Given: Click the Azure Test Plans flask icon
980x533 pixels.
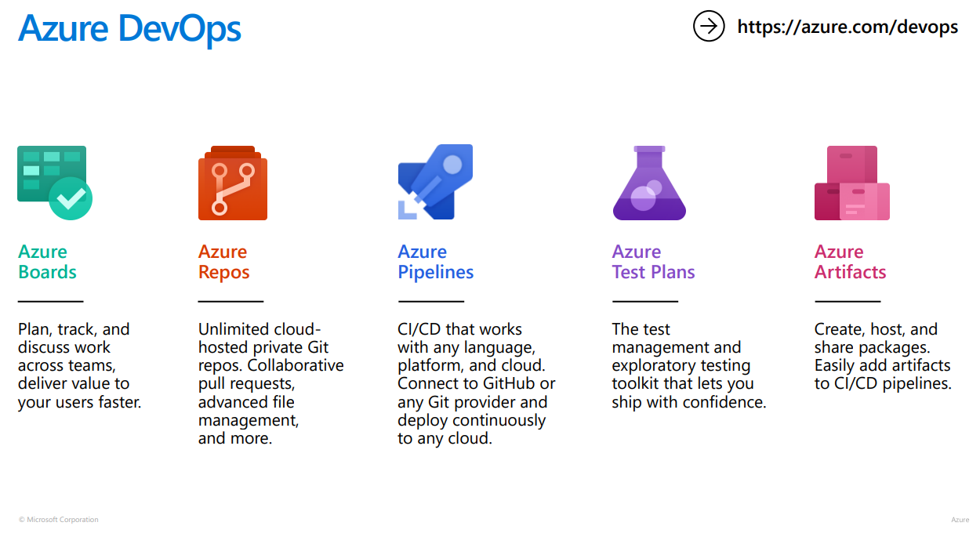Looking at the screenshot, I should [x=649, y=183].
